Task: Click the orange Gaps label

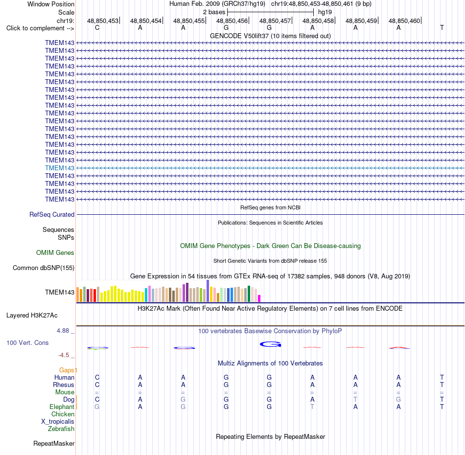Action: (x=67, y=370)
